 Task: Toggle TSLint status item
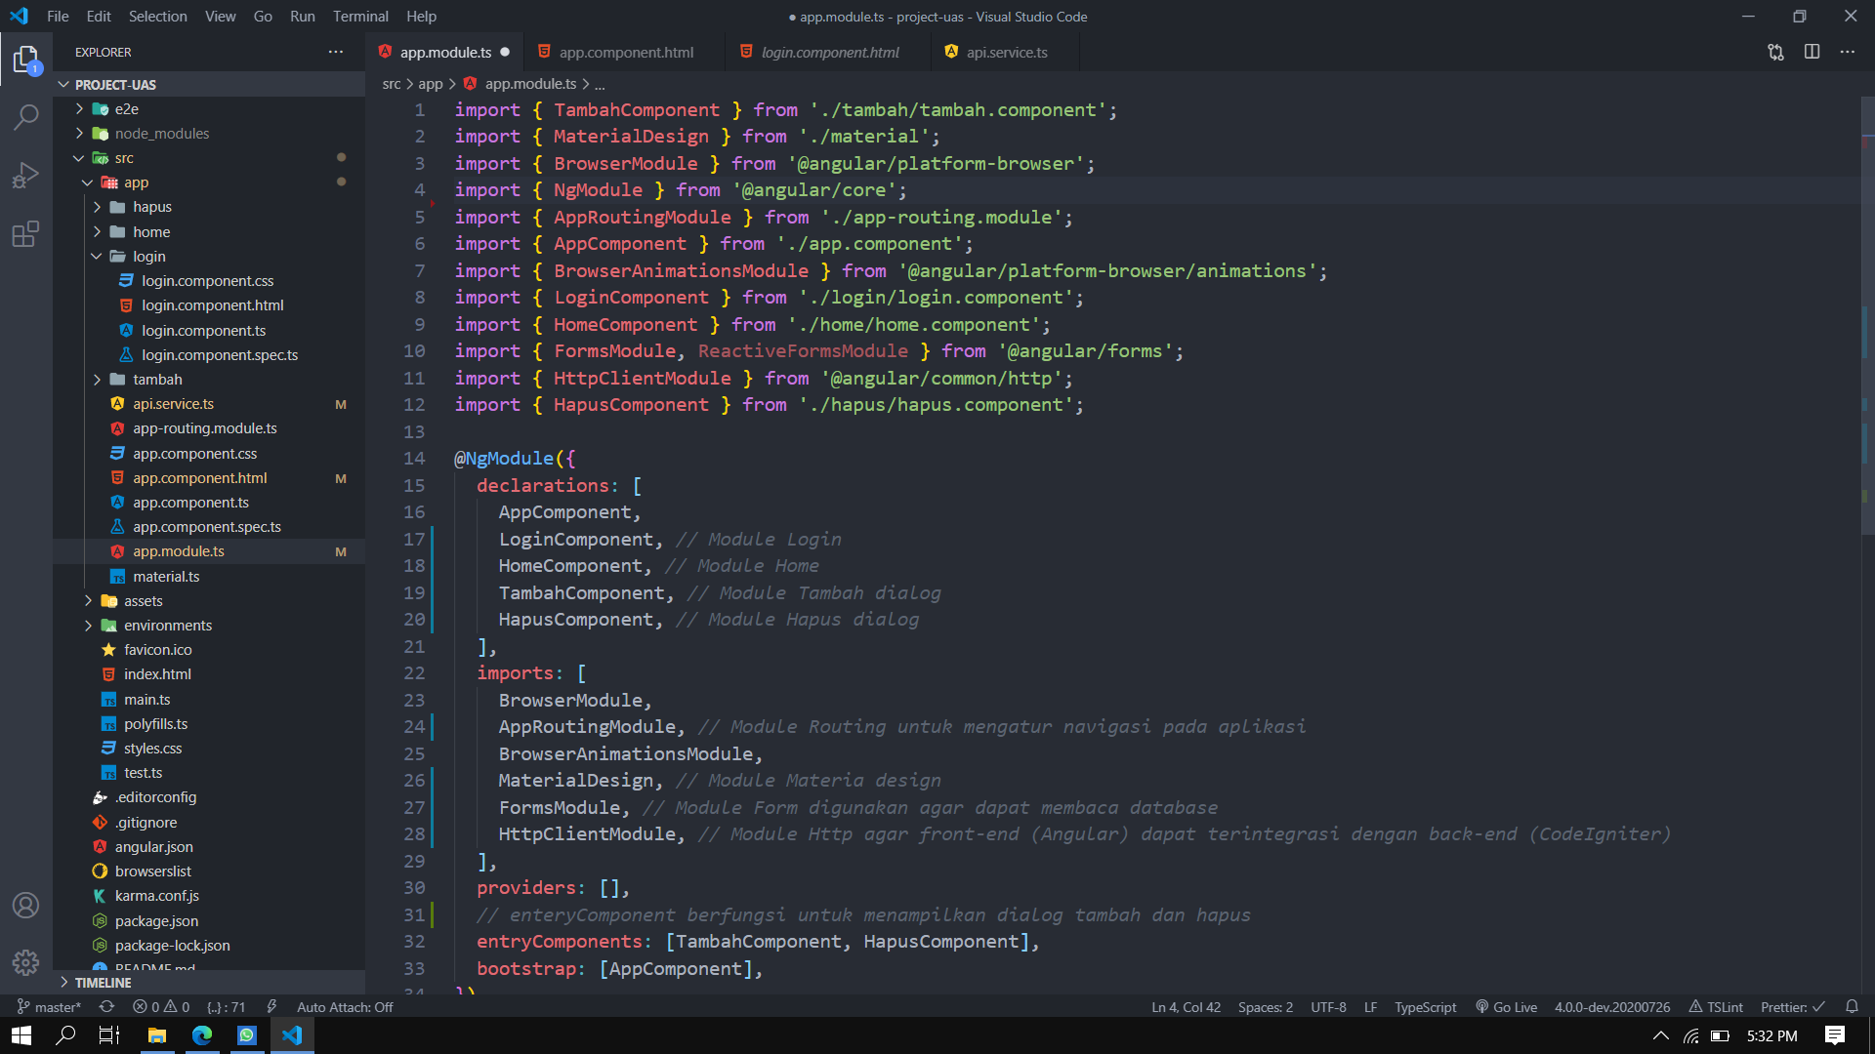click(1716, 1006)
